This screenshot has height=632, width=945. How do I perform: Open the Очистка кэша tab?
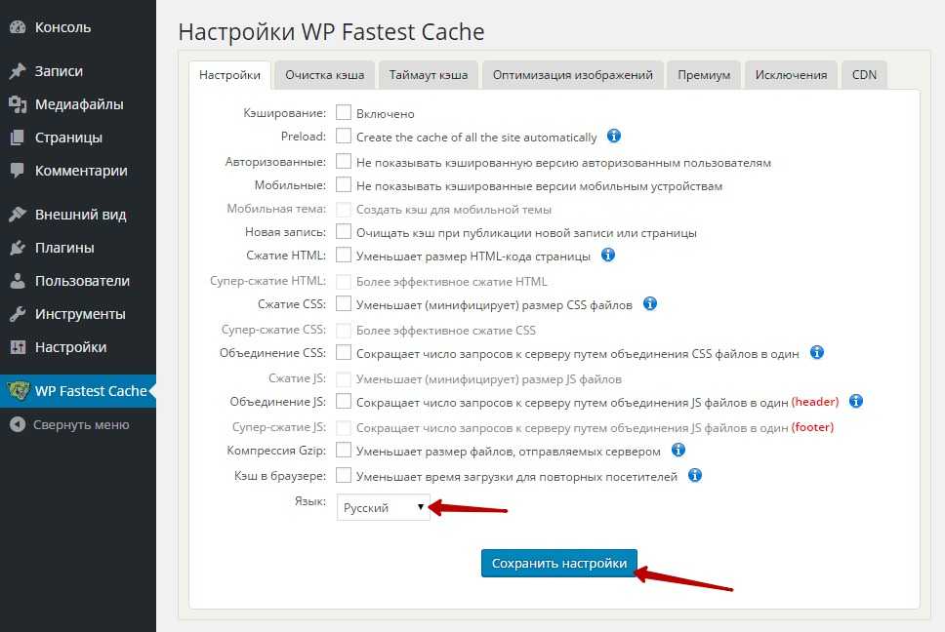[325, 75]
